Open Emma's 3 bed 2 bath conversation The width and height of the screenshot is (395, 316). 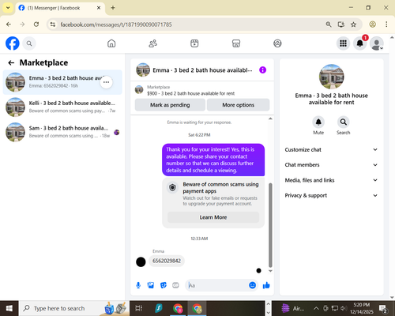click(62, 82)
